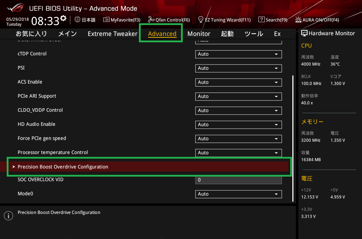The width and height of the screenshot is (362, 239).
Task: Click the MyFavorite list icon
Action: (106, 20)
